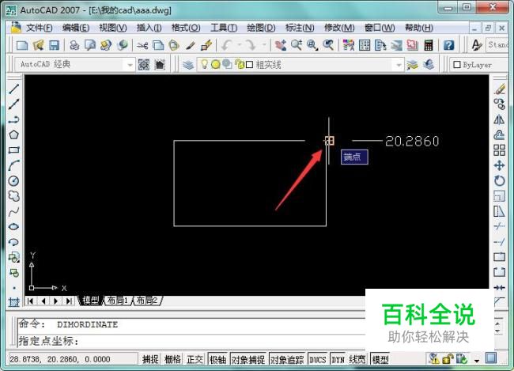Viewport: 514px width, 371px height.
Task: Toggle the 线宽 lineweight button
Action: (x=357, y=359)
